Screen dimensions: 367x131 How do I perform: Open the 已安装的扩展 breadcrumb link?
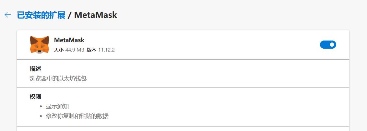pos(41,15)
